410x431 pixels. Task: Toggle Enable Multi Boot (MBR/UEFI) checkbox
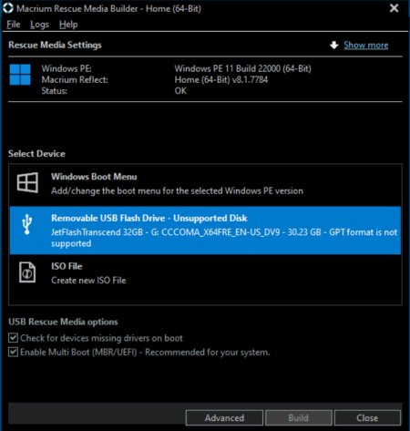point(13,353)
